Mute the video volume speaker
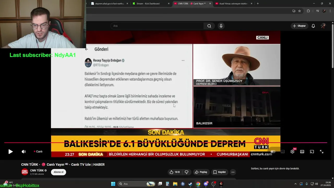This screenshot has height=188, width=334. (23, 152)
